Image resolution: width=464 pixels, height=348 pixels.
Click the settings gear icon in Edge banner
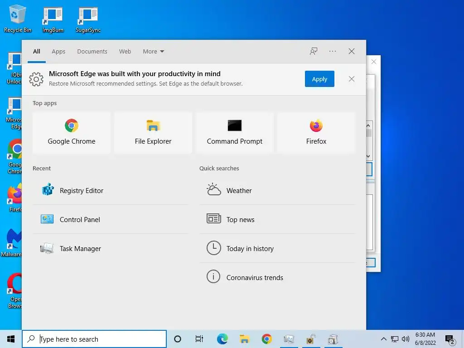tap(36, 79)
